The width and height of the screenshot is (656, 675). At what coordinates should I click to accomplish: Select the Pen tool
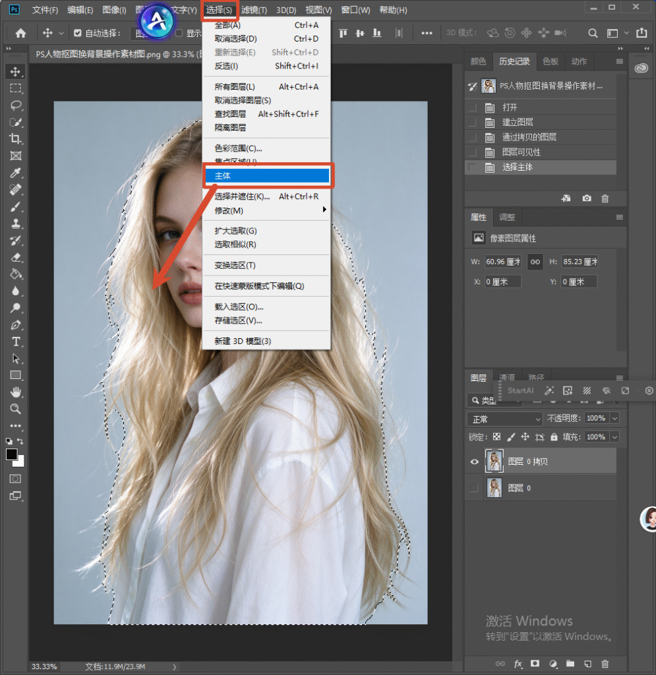tap(16, 325)
